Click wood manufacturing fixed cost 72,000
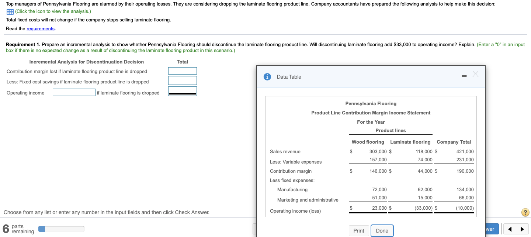531x237 pixels. pyautogui.click(x=379, y=189)
